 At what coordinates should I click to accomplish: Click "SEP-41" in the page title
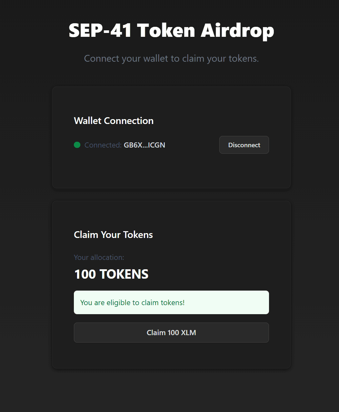100,30
